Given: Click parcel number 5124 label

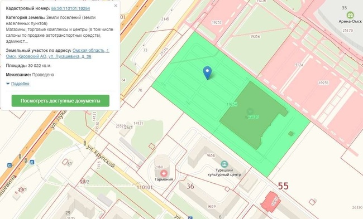Looking at the screenshot, I should [299, 65].
